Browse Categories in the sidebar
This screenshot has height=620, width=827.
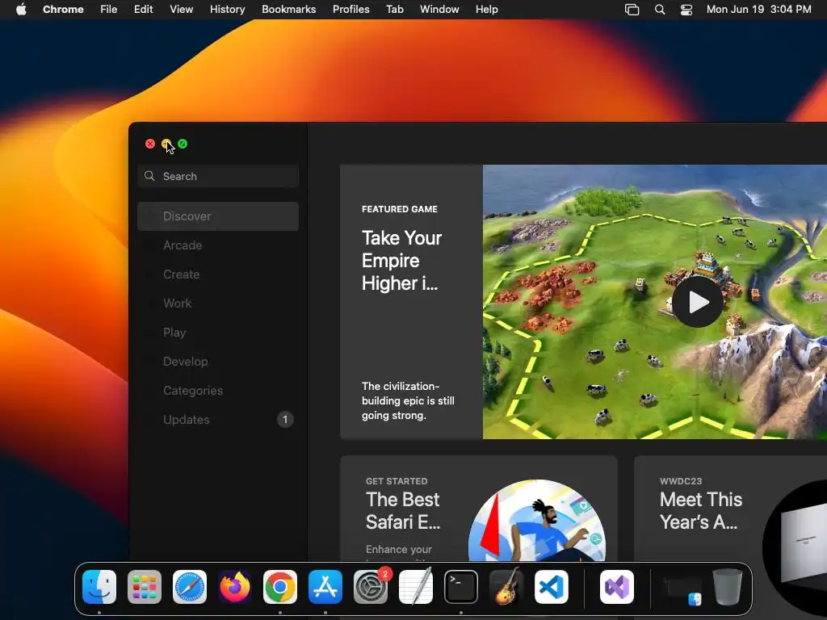[x=218, y=391]
